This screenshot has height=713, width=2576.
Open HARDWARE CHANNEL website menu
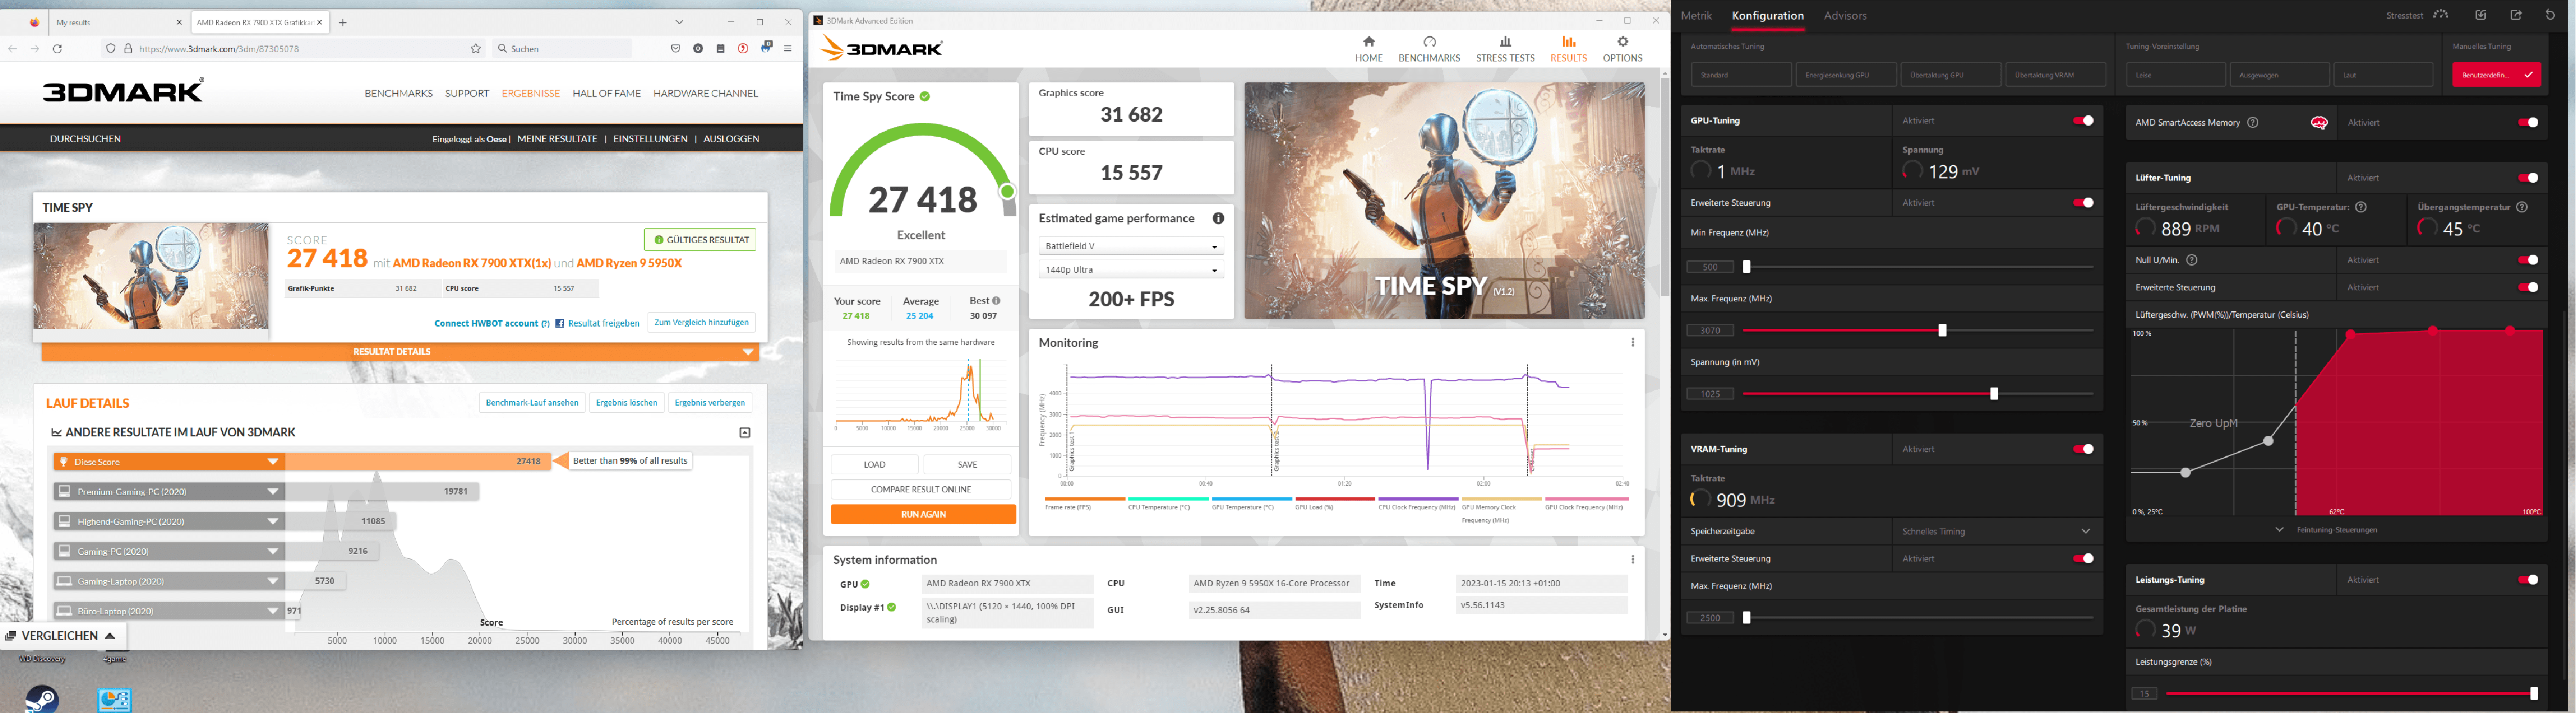click(705, 93)
